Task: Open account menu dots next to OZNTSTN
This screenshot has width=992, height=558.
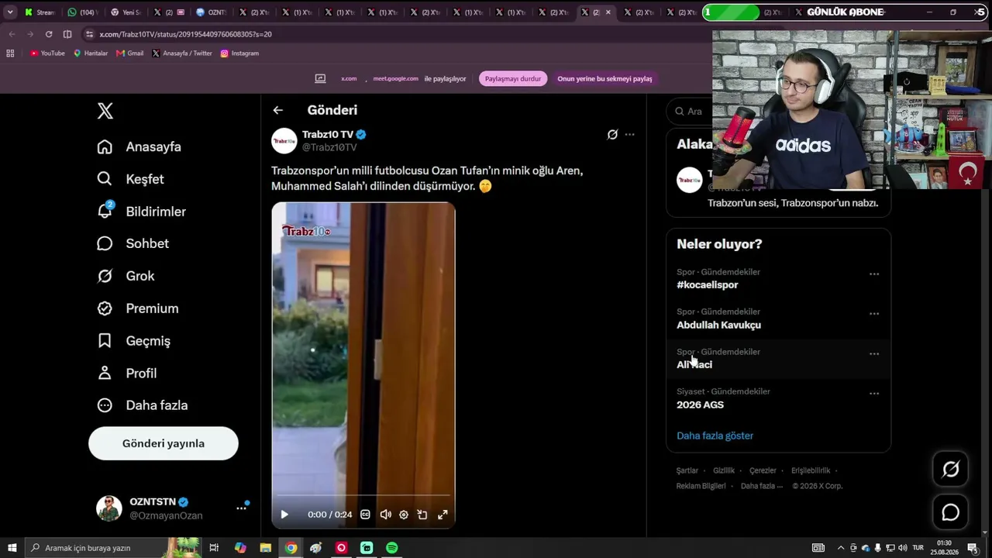Action: [x=241, y=508]
